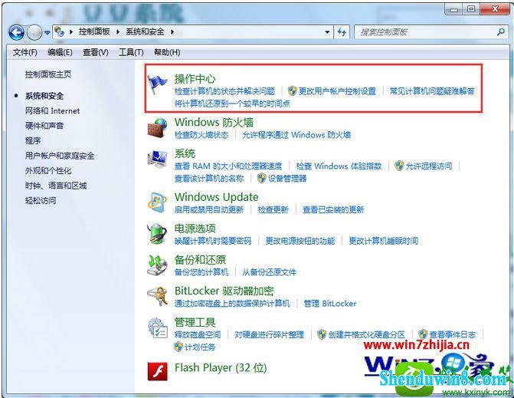514x398 pixels.
Task: Click the Backup and Restore icon
Action: (157, 265)
